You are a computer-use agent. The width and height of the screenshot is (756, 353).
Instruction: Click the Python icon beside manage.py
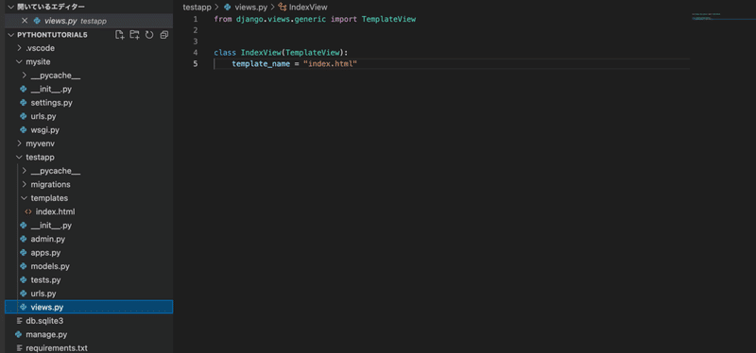18,334
